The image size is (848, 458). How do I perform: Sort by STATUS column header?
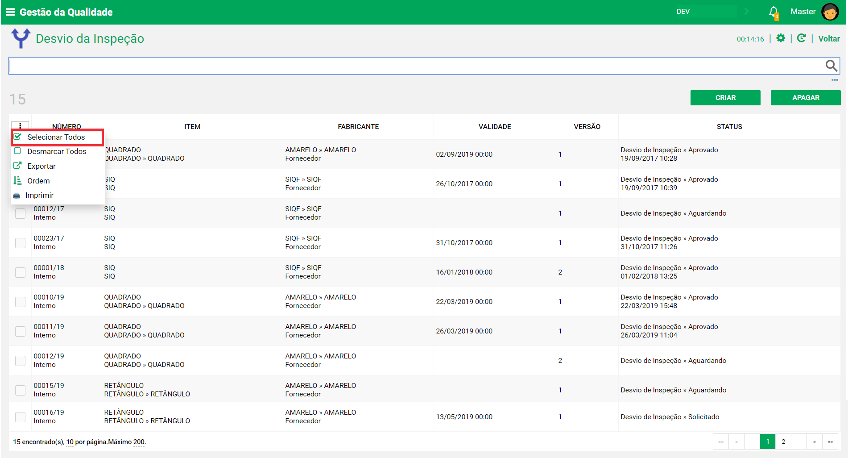729,127
